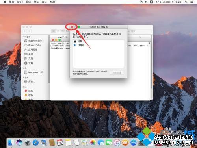Screen dimensions: 197x148
Task: Open Spotlight search in menu bar
Action: click(x=186, y=2)
